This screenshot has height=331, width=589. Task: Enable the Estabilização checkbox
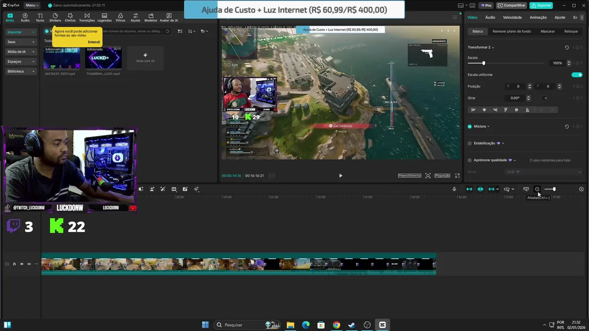(x=470, y=143)
